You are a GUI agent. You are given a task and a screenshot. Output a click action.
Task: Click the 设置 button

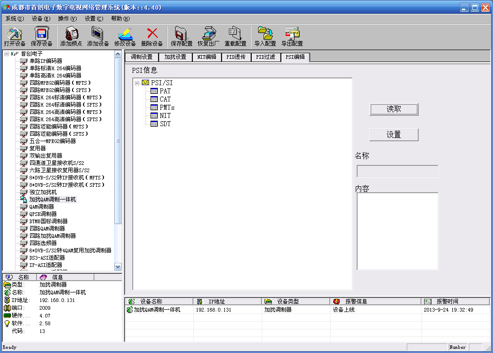[x=394, y=135]
